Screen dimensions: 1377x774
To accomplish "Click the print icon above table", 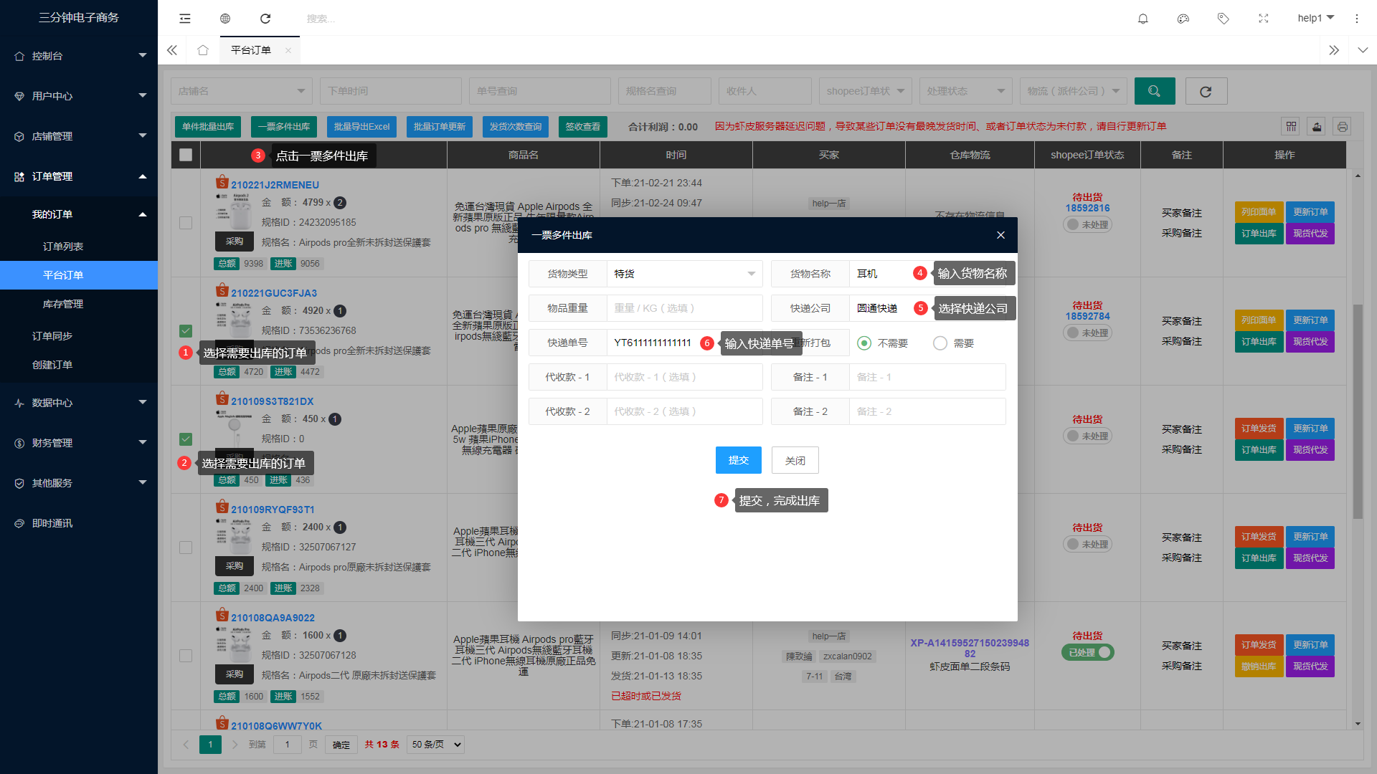I will point(1343,127).
